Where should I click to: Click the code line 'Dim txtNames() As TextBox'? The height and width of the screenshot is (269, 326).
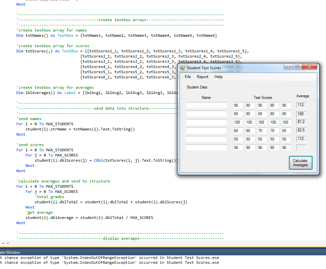(117, 35)
